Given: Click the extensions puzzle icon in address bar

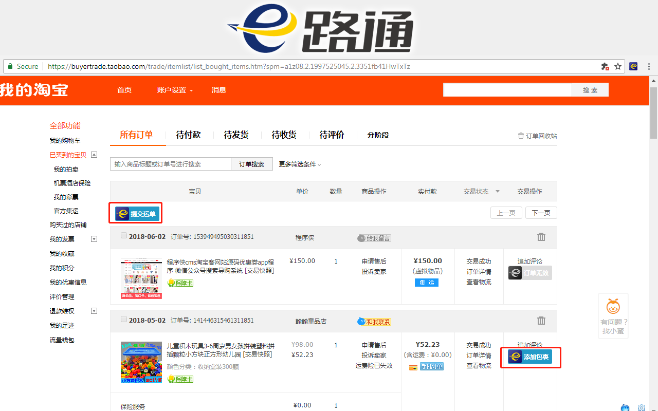Looking at the screenshot, I should click(605, 66).
